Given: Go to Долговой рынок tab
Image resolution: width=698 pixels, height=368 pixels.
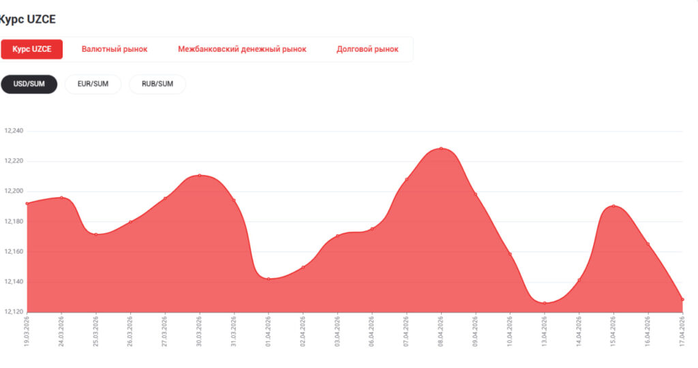Looking at the screenshot, I should click(367, 49).
